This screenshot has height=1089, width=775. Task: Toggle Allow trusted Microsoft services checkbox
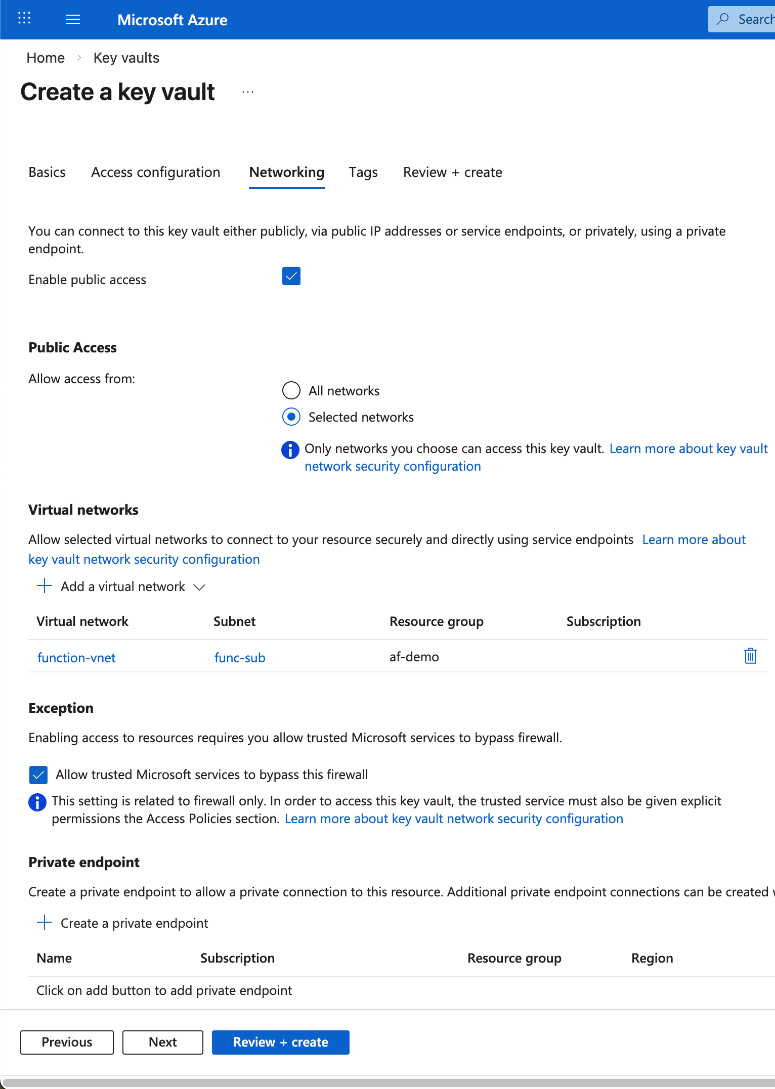pos(38,775)
